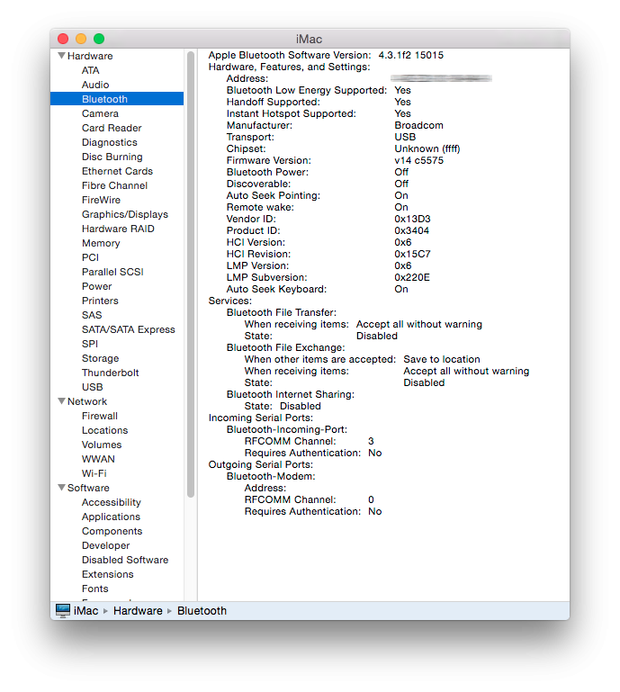The width and height of the screenshot is (620, 692).
Task: Click the Bluetooth File Transfer heading
Action: (282, 312)
